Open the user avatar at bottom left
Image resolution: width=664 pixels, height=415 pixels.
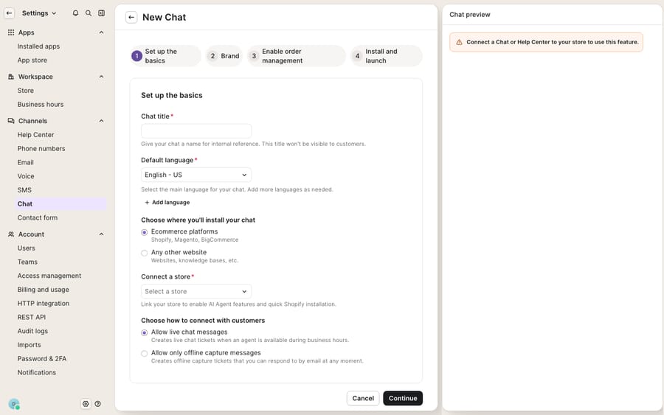[x=14, y=404]
